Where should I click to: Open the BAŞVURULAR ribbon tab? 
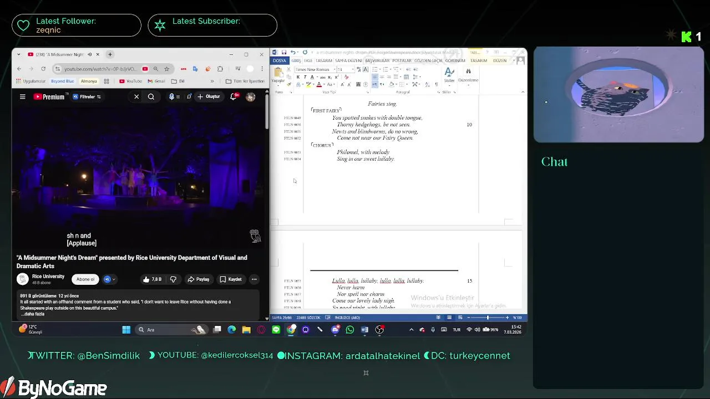click(x=377, y=60)
